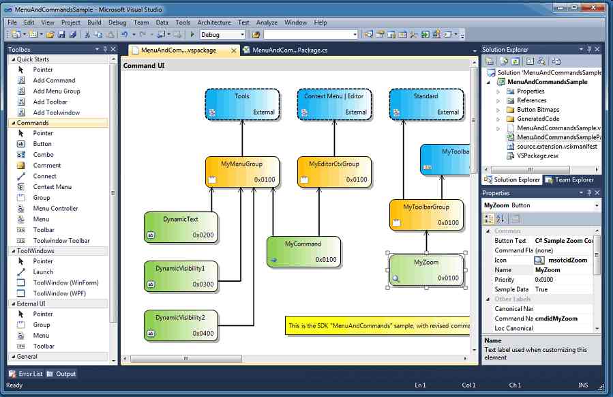This screenshot has width=613, height=397.
Task: Select the DynamicVisibility2 node in diagram
Action: (181, 325)
